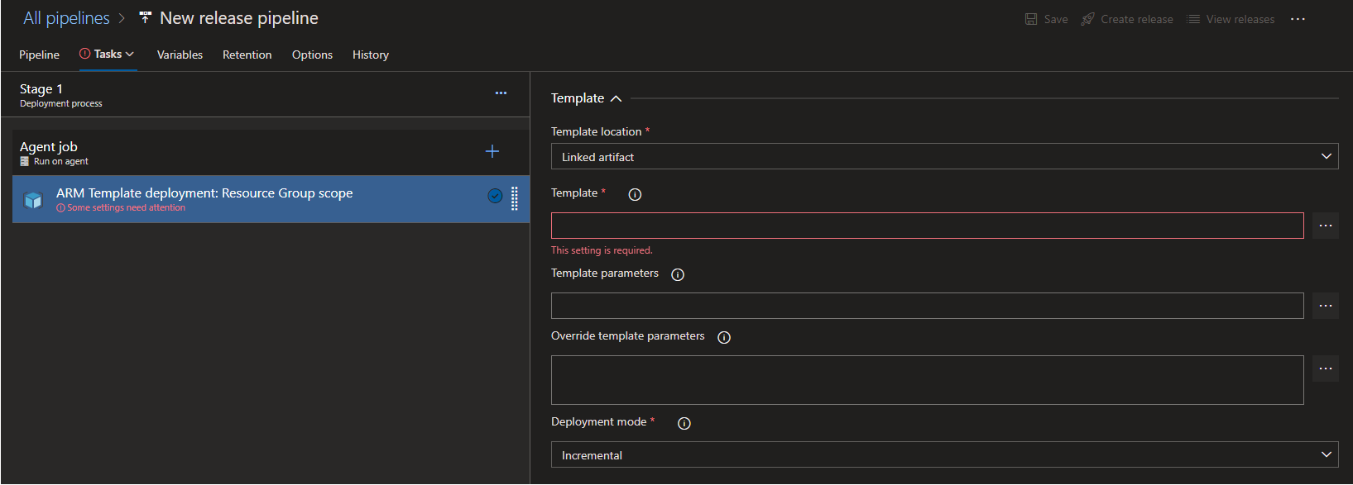Add a task to Agent job
Image resolution: width=1353 pixels, height=485 pixels.
(492, 151)
